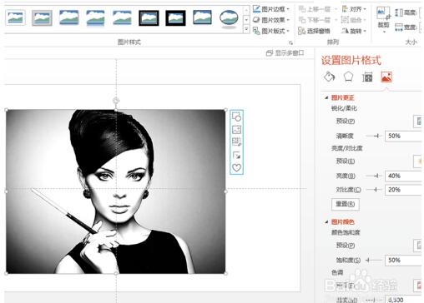Apply the double black frame picture style
The height and width of the screenshot is (303, 424).
pos(149,17)
